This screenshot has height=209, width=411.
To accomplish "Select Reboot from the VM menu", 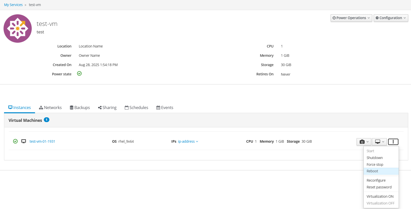I will click(x=372, y=171).
